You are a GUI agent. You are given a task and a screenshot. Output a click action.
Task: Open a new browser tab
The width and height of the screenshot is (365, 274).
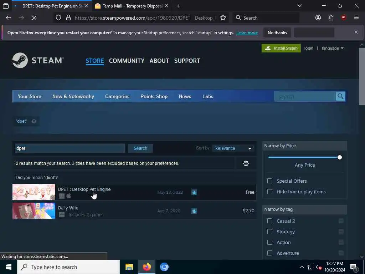tap(178, 6)
